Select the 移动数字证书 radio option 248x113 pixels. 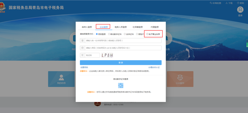(x=109, y=34)
